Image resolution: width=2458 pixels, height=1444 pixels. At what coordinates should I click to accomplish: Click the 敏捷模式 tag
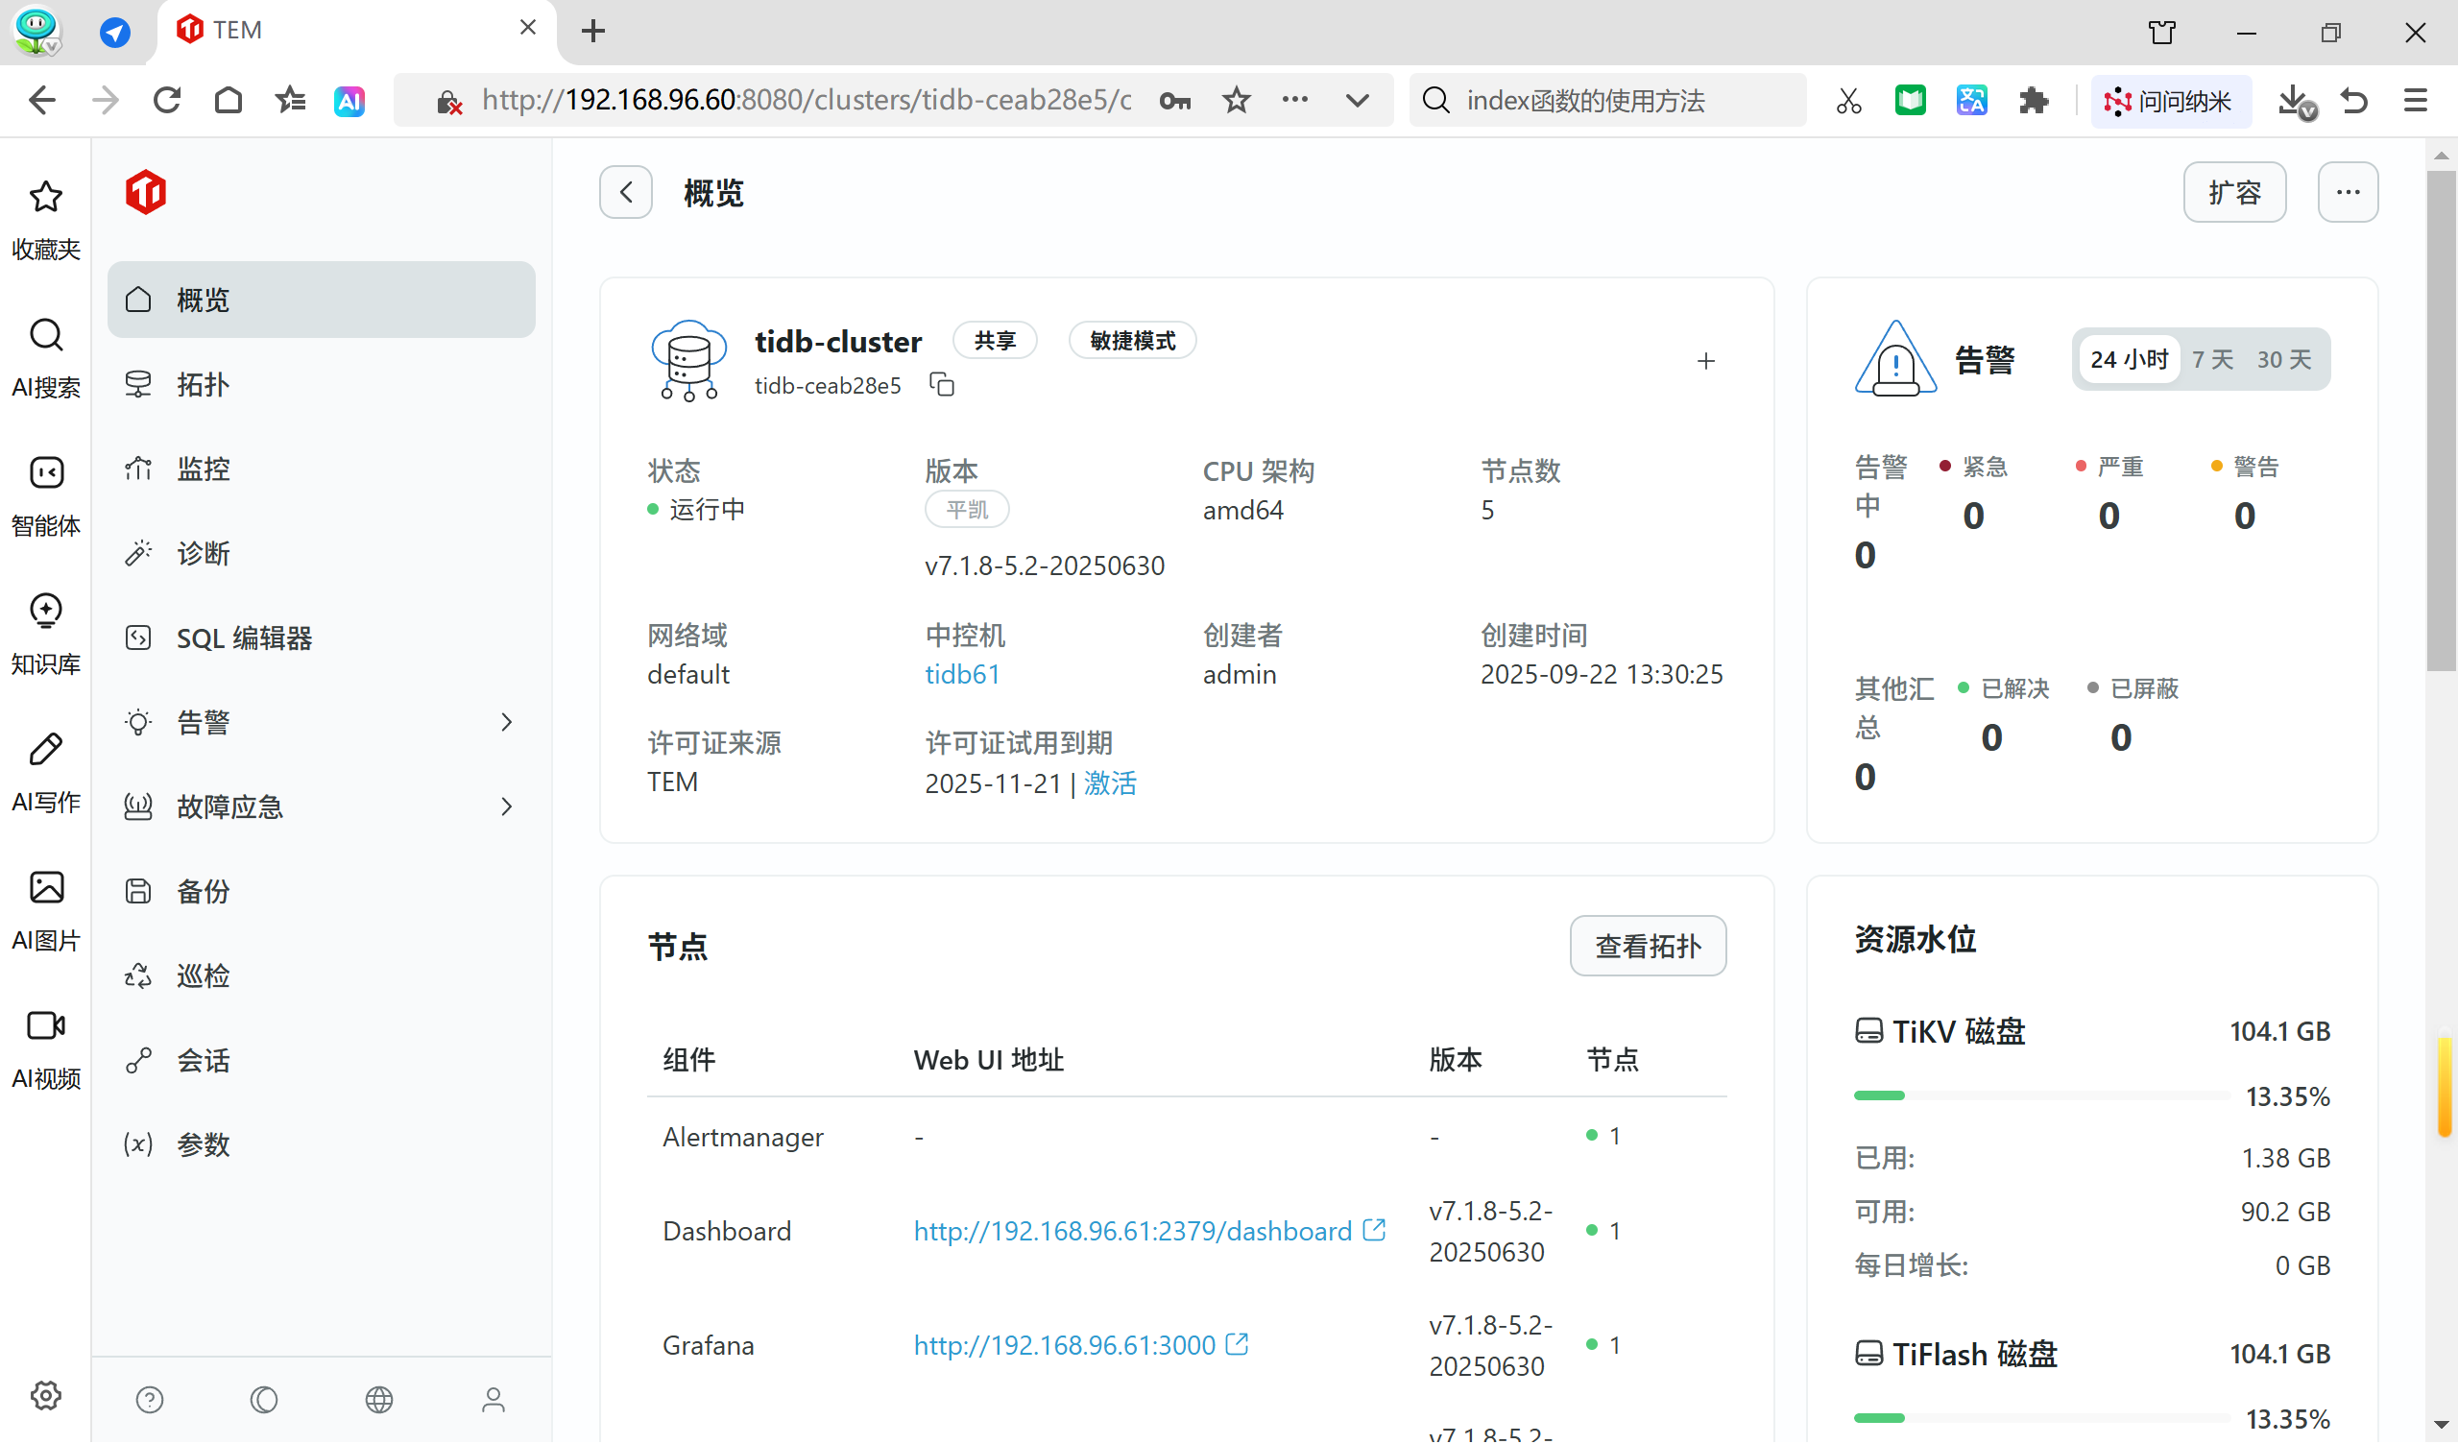1132,341
